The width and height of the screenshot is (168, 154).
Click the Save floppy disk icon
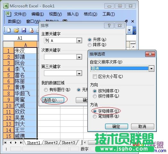tap(24, 30)
